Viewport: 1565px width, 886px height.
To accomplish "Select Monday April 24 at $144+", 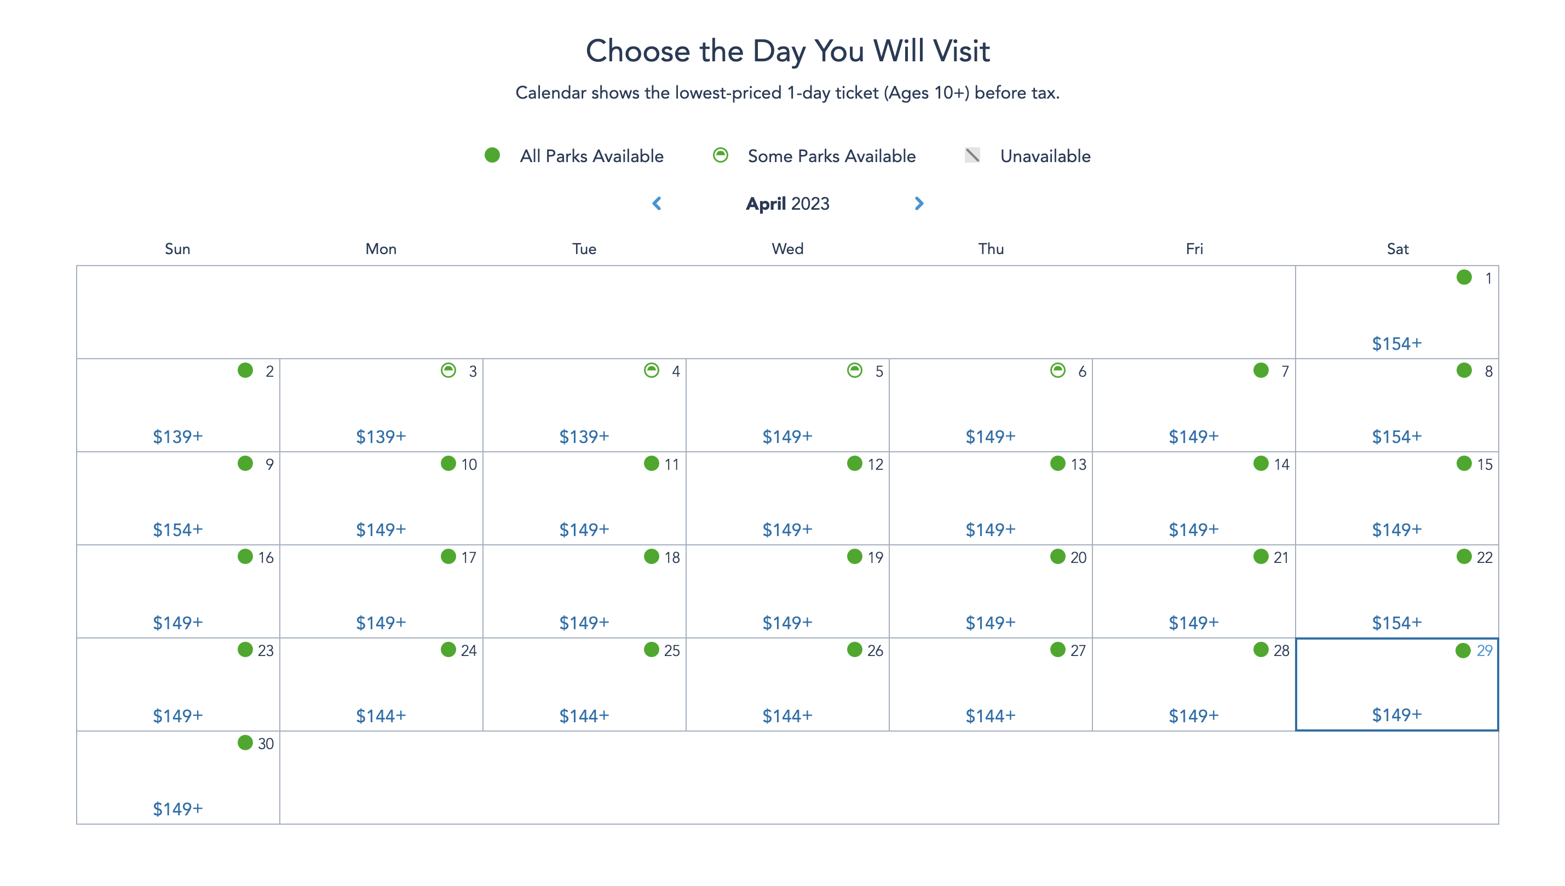I will click(x=381, y=684).
